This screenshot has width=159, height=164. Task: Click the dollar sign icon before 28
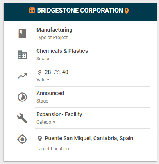pos(39,72)
